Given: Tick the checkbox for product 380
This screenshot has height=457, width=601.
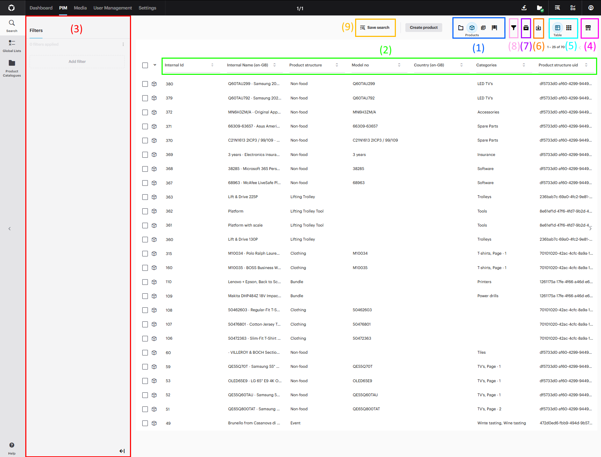Looking at the screenshot, I should (145, 84).
